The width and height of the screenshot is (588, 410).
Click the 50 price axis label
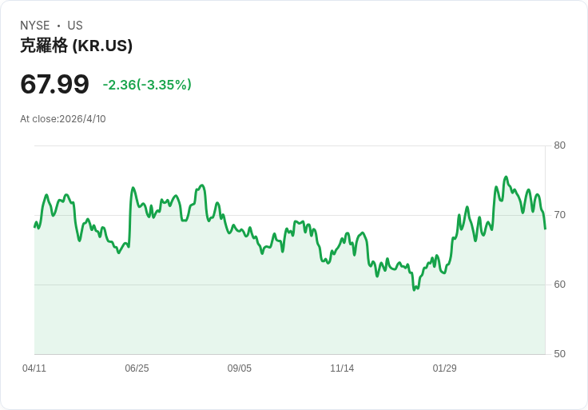click(x=559, y=354)
